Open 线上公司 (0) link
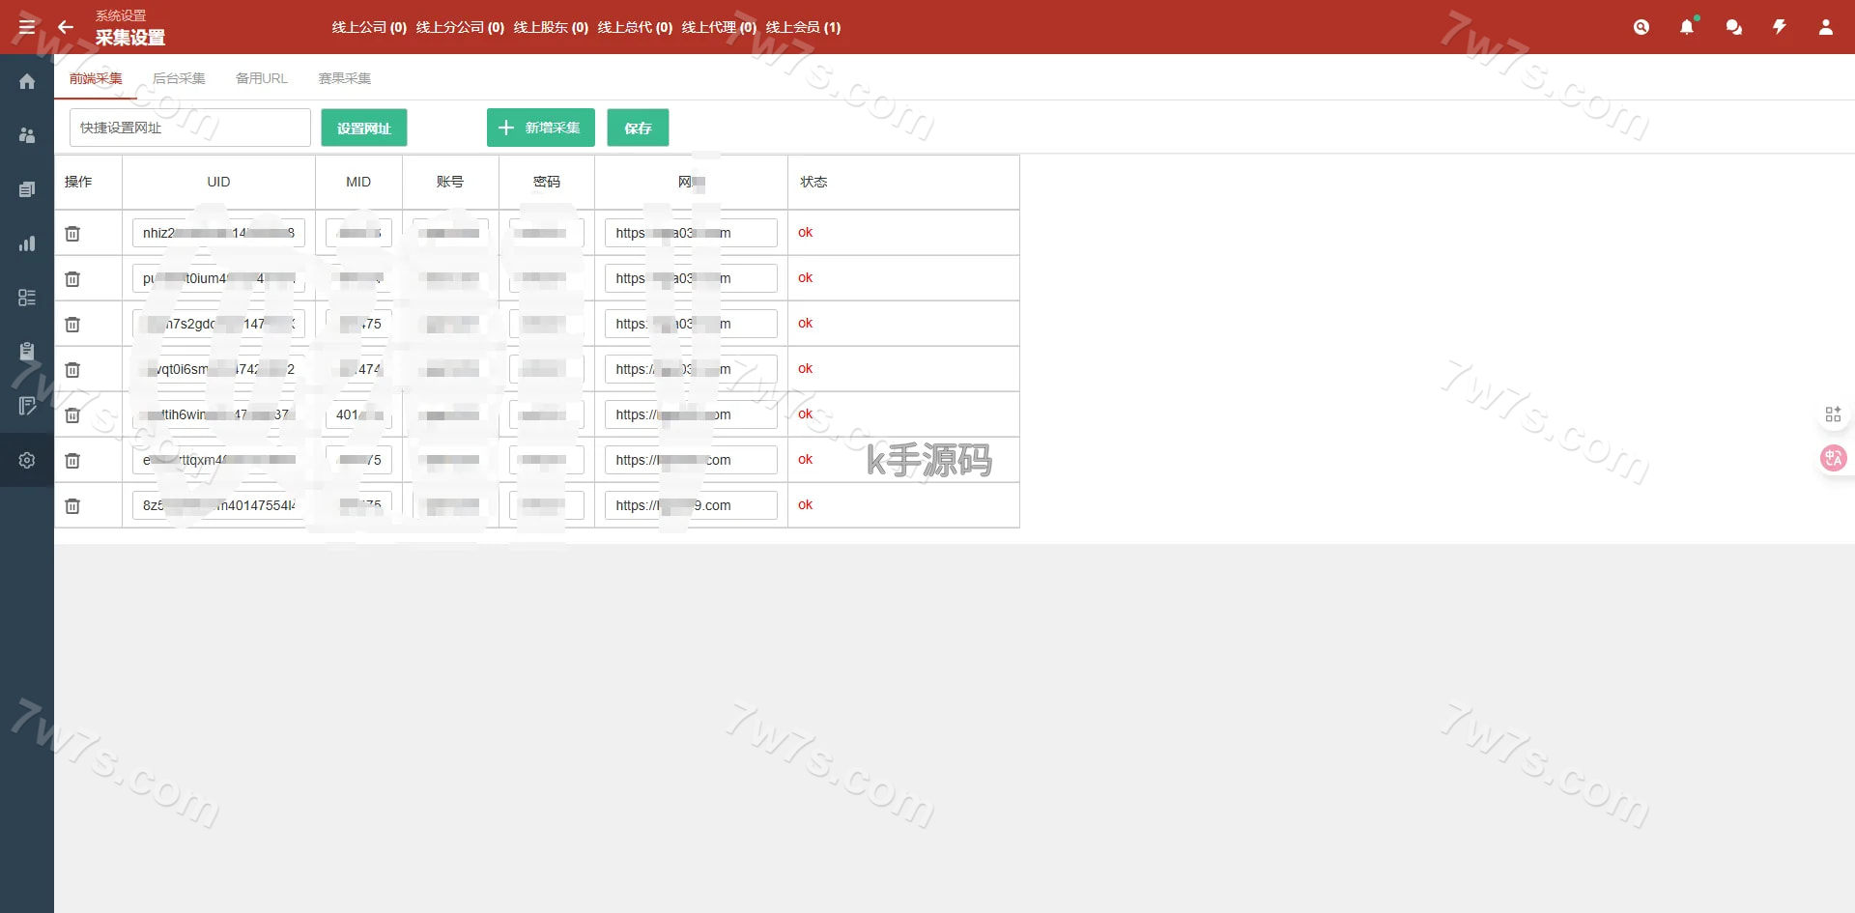 (x=369, y=27)
